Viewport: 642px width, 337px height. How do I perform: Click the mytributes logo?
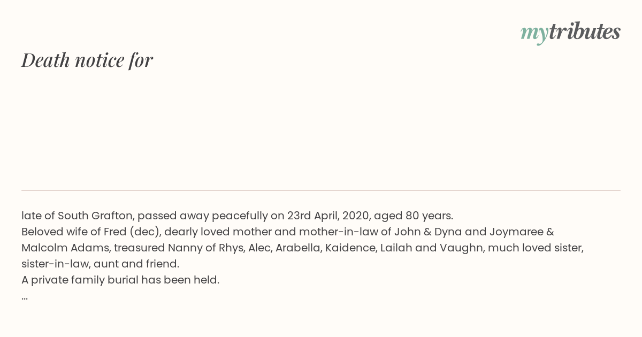[x=570, y=32]
